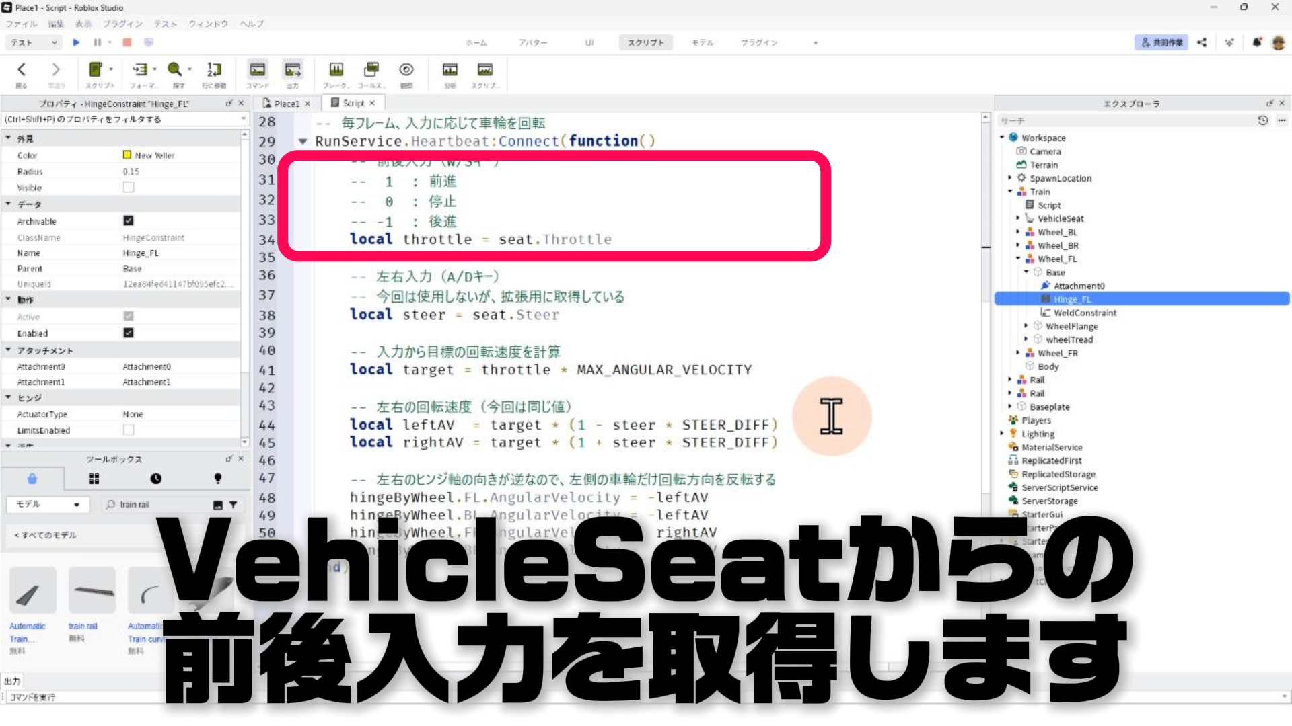
Task: Open the Plugins menu in menu bar
Action: (122, 24)
